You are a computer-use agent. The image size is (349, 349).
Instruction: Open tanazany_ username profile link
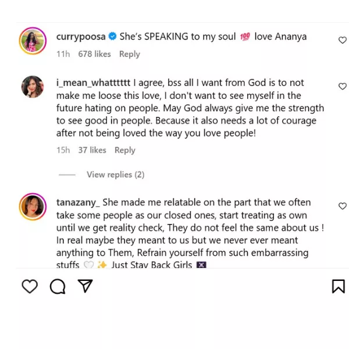click(78, 202)
